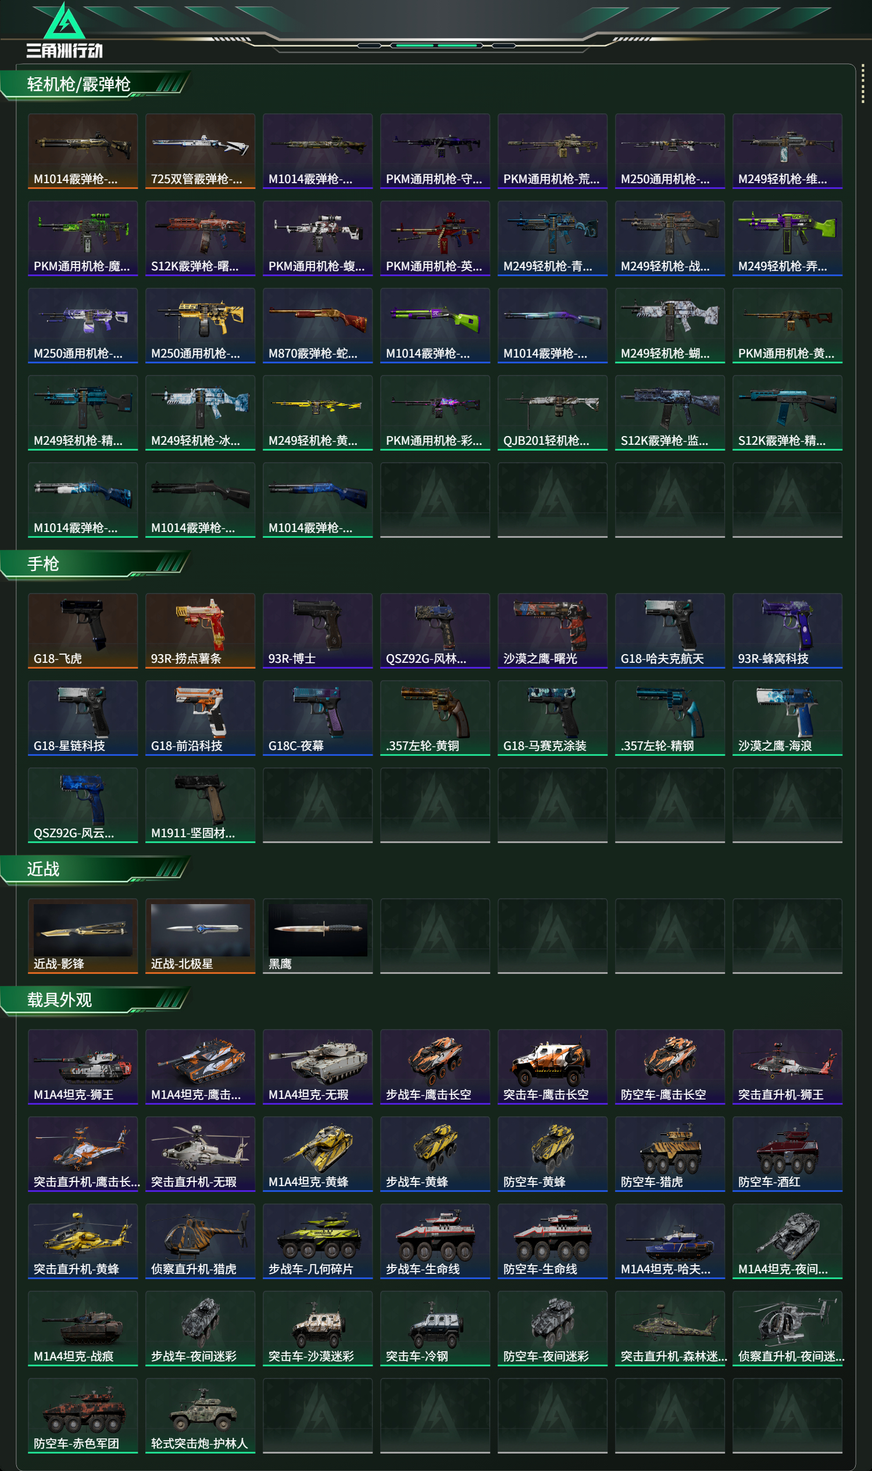Select the 黑鹰 knife item
This screenshot has height=1471, width=872.
click(318, 936)
